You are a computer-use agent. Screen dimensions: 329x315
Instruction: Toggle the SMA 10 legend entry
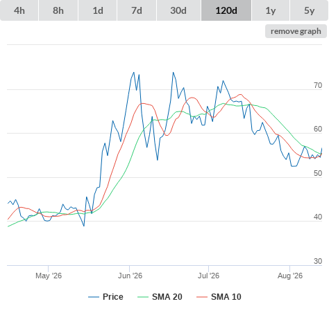tap(226, 297)
